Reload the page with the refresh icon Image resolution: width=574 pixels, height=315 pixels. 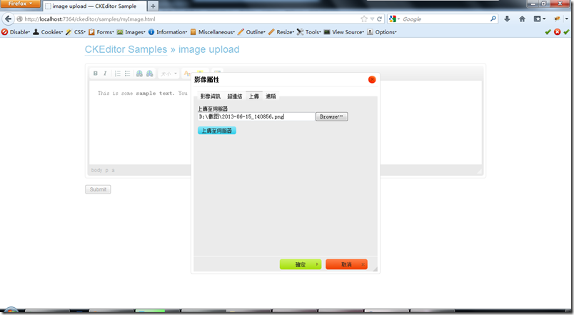click(x=379, y=19)
